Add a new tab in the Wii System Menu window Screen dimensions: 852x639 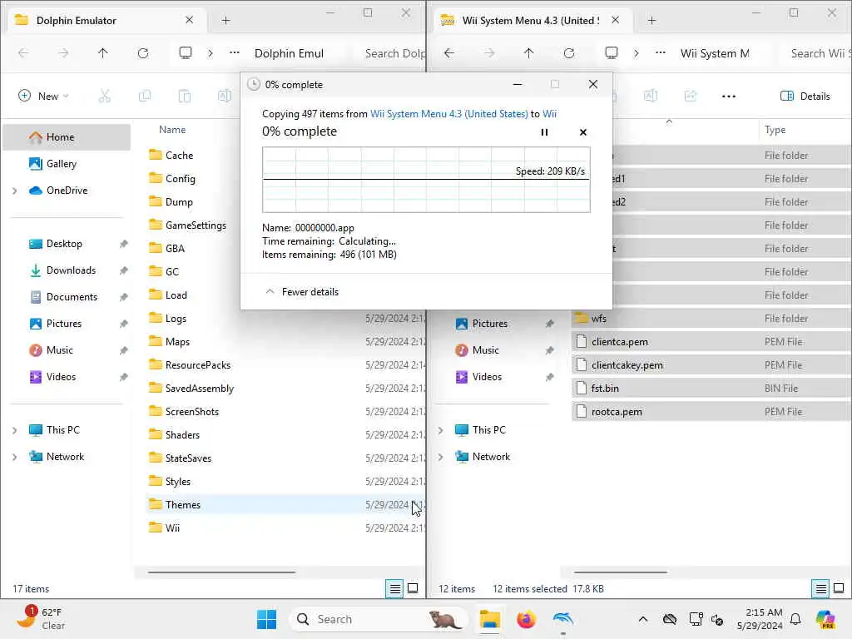point(652,21)
